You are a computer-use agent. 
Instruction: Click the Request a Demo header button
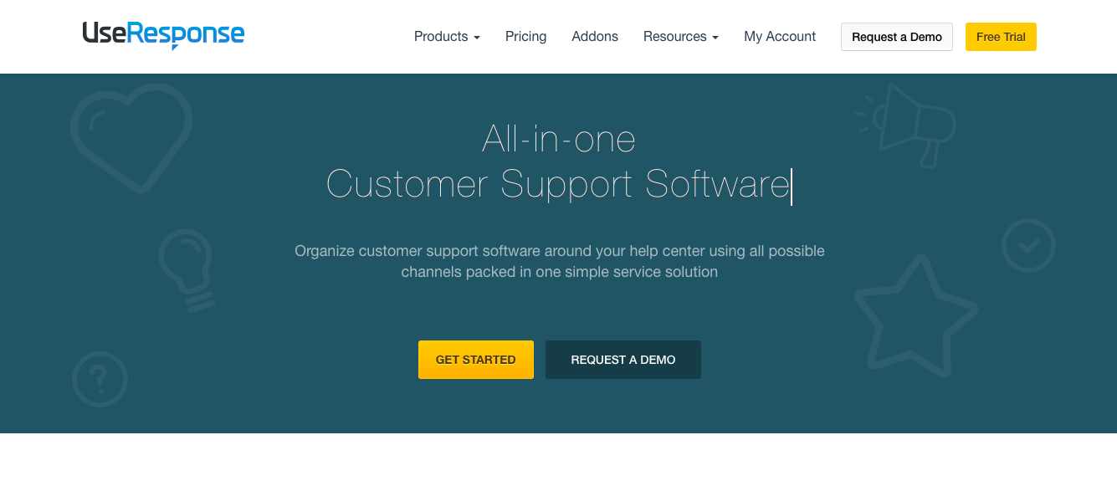[897, 37]
